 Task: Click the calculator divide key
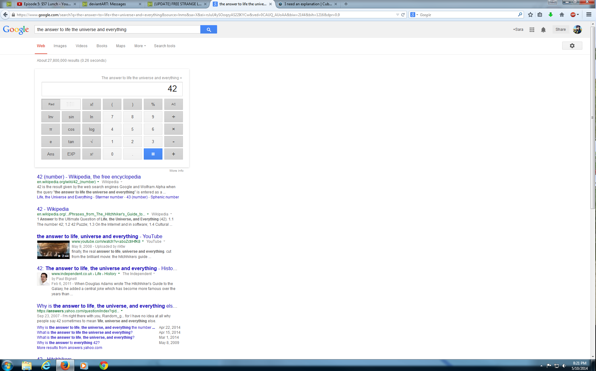click(174, 117)
